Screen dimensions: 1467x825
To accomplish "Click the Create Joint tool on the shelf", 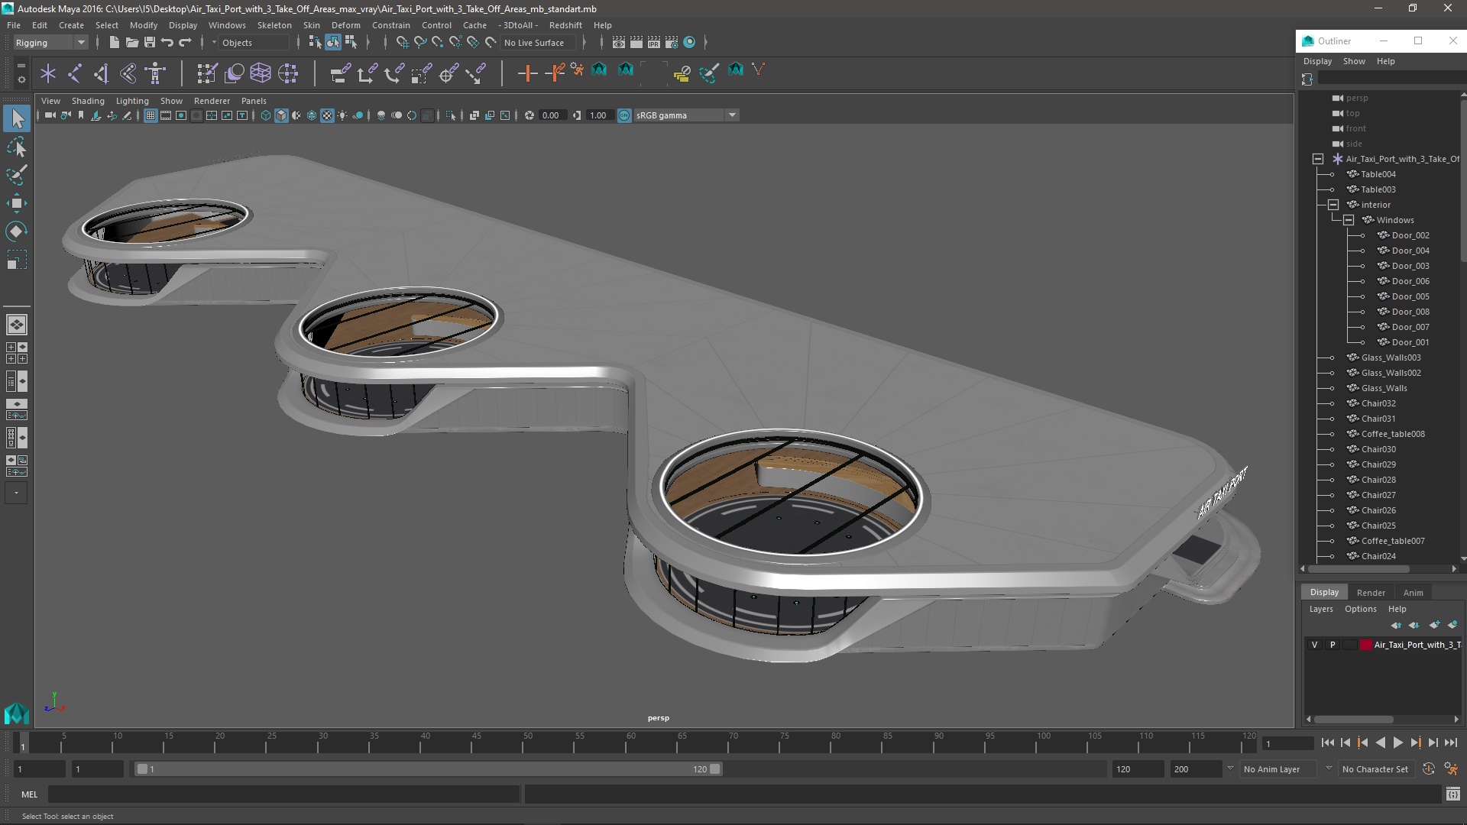I will coord(75,73).
